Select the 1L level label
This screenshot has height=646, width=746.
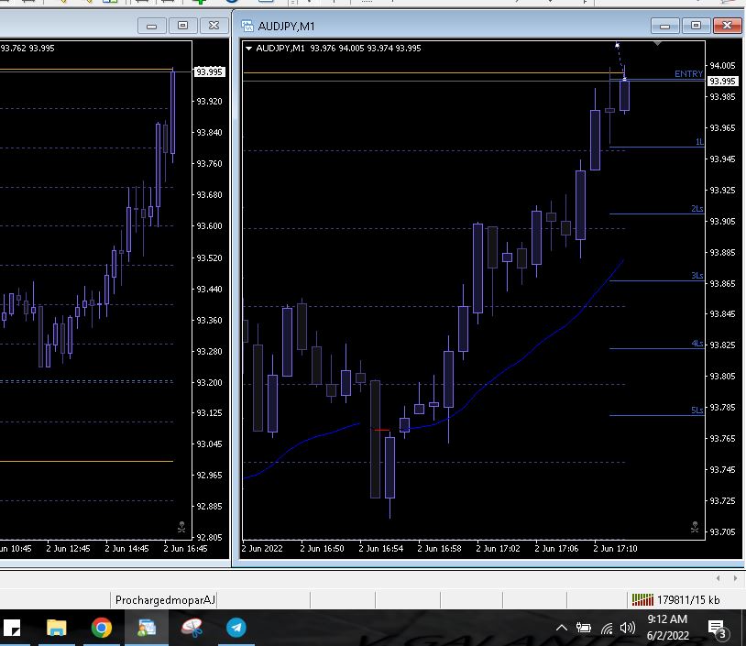(x=699, y=142)
